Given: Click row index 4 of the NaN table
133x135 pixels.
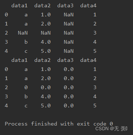Looking at the screenshot, I should coord(6,51).
